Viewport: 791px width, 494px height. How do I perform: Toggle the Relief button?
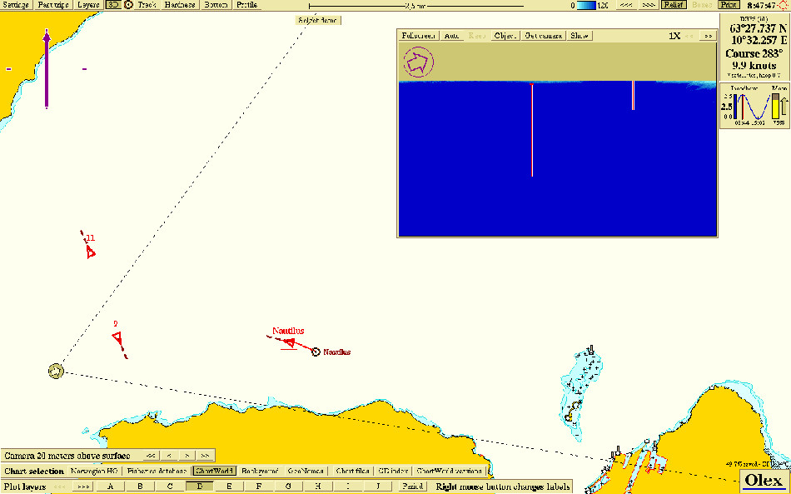click(673, 5)
